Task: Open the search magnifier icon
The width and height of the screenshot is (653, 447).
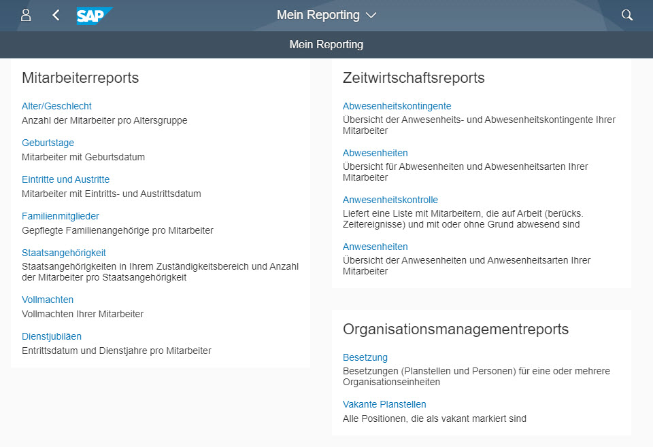Action: click(x=626, y=16)
